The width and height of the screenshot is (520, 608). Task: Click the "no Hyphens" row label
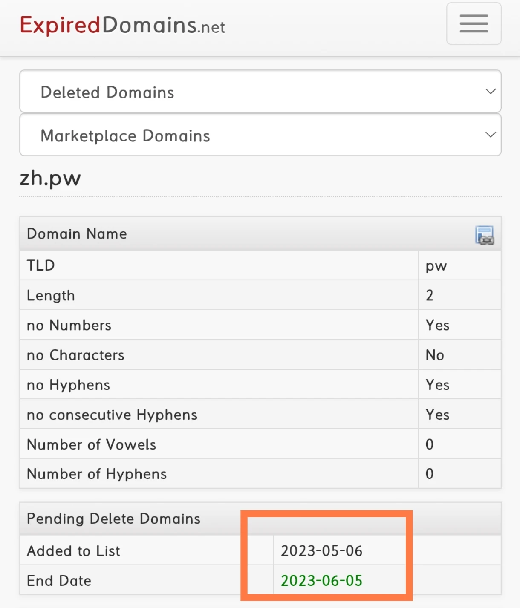point(68,385)
